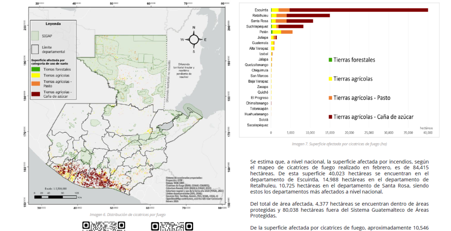
Task: Click the right QR code below the map
Action: [172, 226]
